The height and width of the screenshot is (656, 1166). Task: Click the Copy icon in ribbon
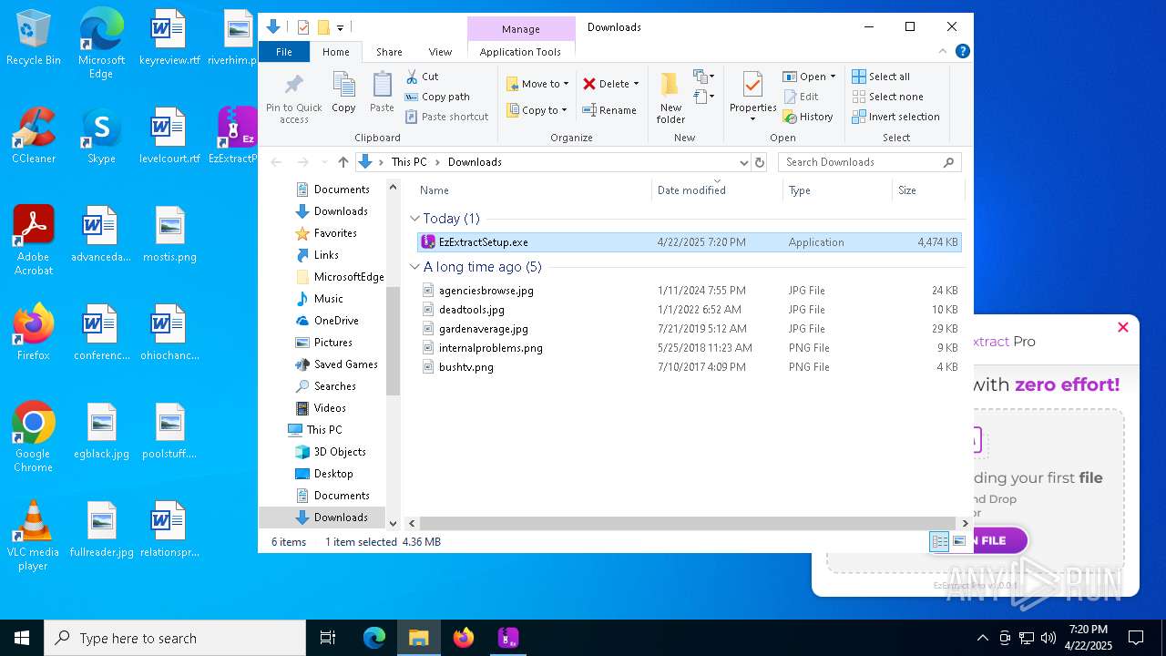[x=343, y=94]
